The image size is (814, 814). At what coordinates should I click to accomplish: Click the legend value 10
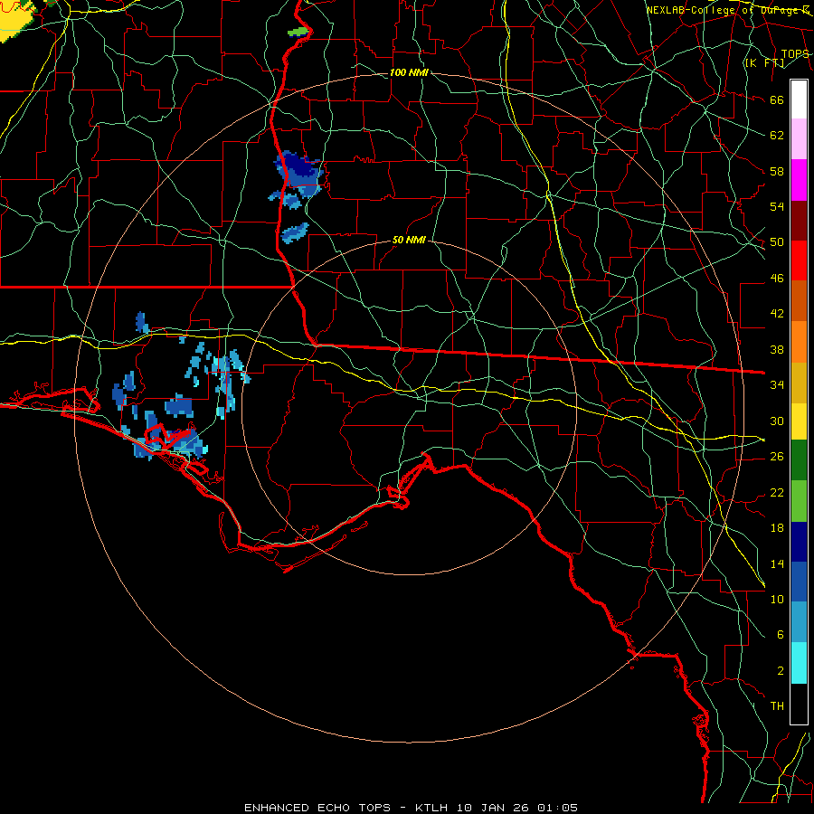[x=777, y=599]
